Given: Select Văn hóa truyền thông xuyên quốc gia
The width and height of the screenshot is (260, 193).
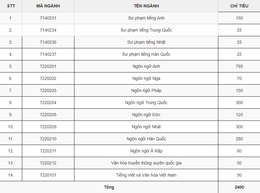Looking at the screenshot, I should pyautogui.click(x=146, y=163).
